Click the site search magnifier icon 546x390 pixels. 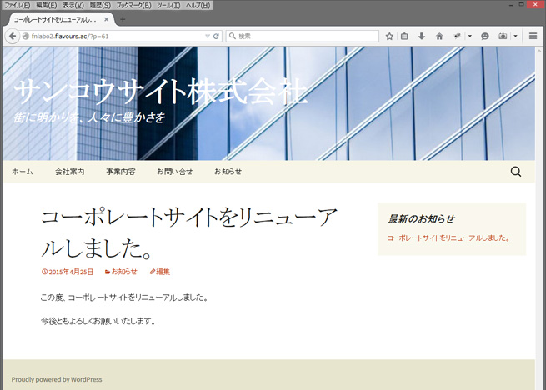click(x=515, y=172)
